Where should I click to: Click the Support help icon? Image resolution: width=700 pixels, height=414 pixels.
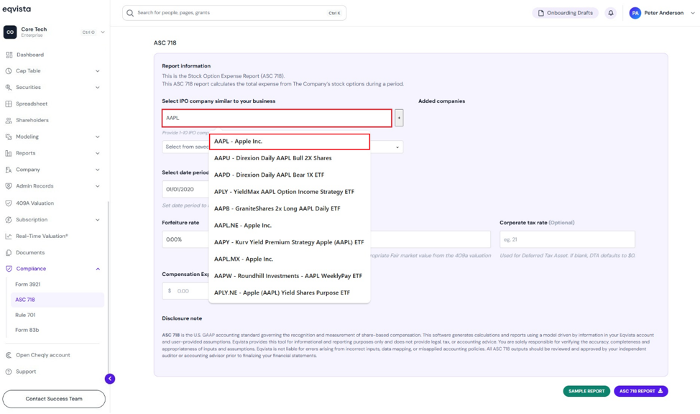click(9, 372)
